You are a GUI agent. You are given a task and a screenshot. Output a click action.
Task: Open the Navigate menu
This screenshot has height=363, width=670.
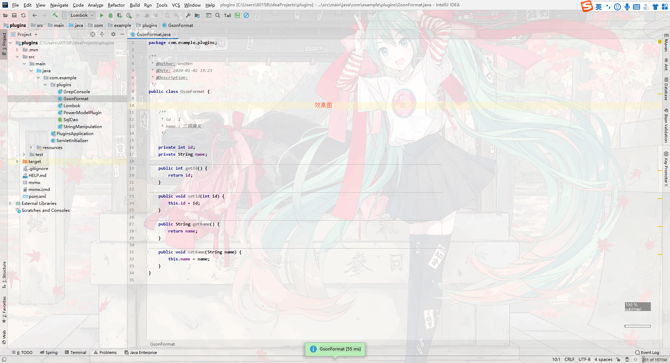tap(59, 5)
